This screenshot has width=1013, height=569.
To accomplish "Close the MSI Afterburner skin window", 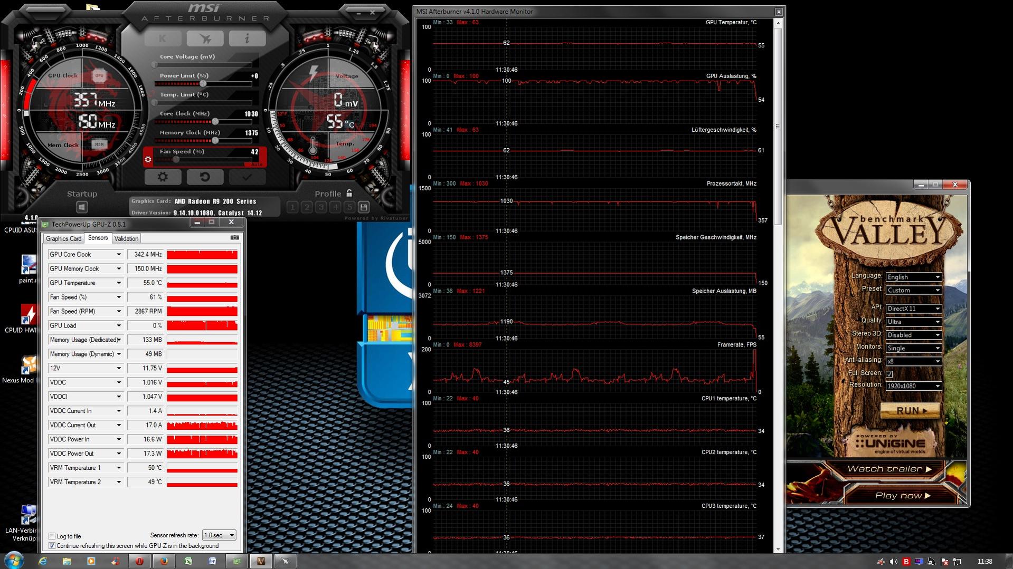I will click(x=373, y=12).
